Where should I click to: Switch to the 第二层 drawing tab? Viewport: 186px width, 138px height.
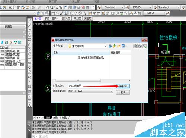(77, 19)
